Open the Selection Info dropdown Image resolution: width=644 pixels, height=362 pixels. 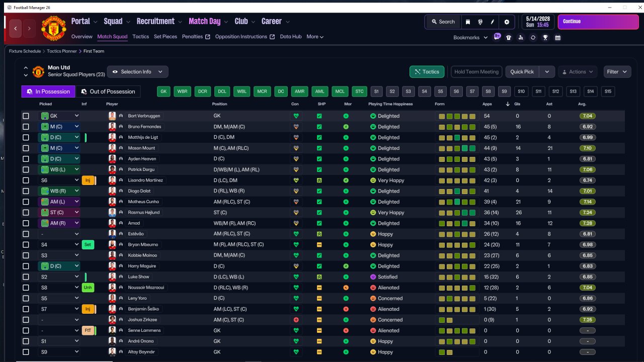pyautogui.click(x=138, y=72)
